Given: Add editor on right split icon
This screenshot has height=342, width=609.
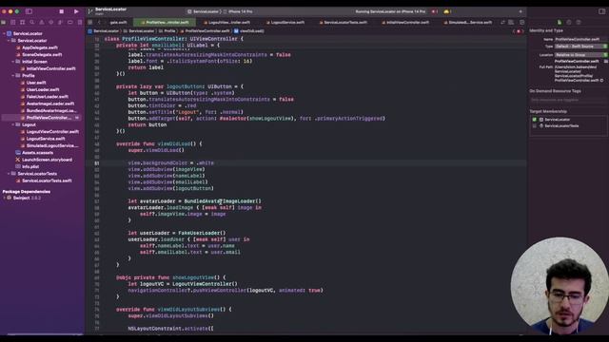Looking at the screenshot, I should [x=522, y=23].
